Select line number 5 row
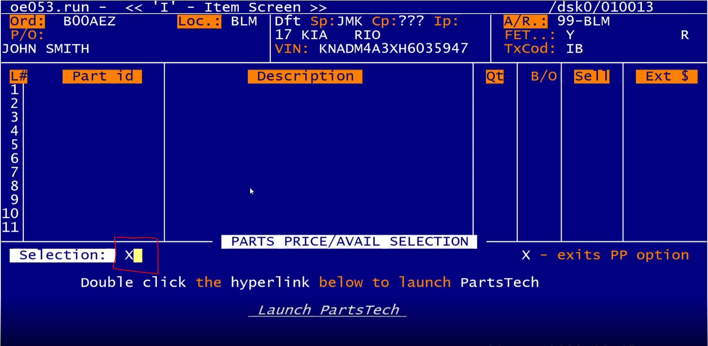Image resolution: width=708 pixels, height=346 pixels. coord(15,145)
